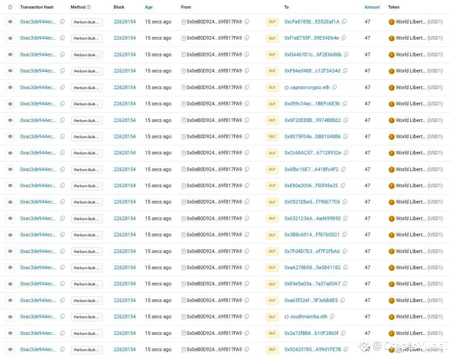Click the help icon beside Method header
This screenshot has width=451, height=357.
coord(89,7)
